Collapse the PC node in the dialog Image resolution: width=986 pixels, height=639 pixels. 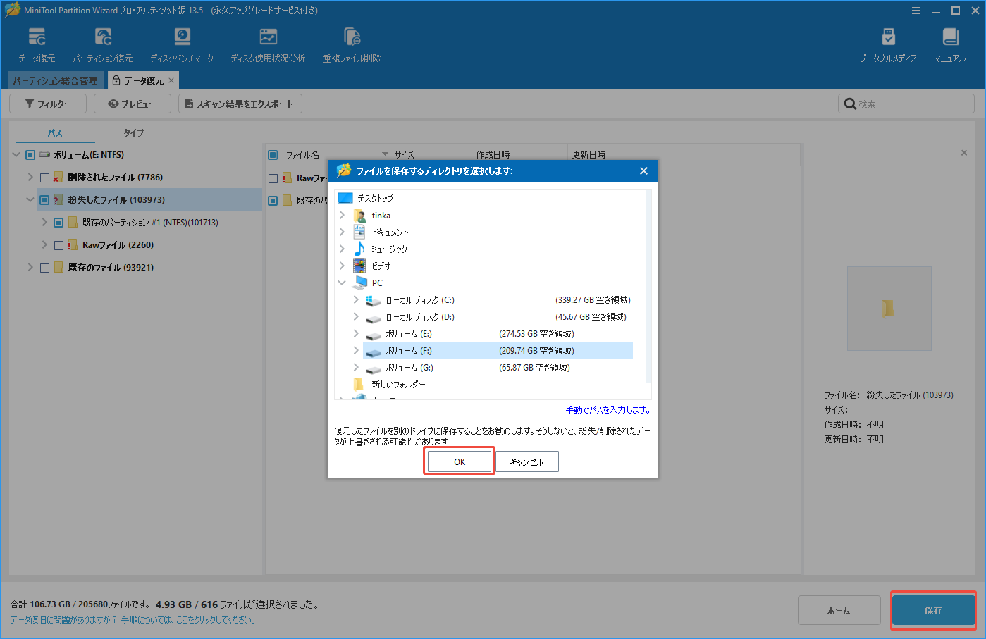(342, 283)
